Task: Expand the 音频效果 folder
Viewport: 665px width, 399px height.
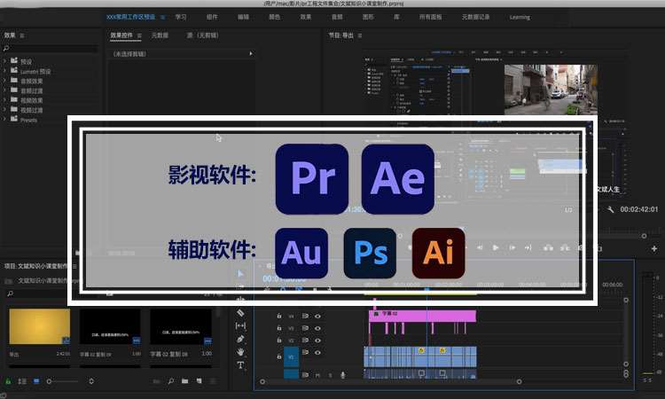Action: (x=5, y=81)
